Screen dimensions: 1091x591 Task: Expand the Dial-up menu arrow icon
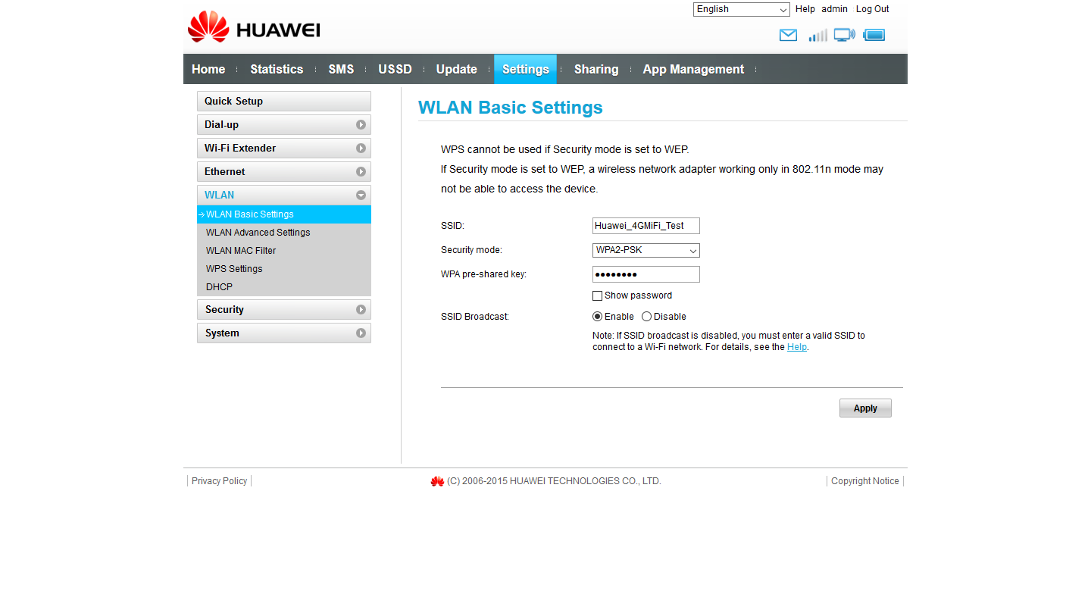coord(361,125)
